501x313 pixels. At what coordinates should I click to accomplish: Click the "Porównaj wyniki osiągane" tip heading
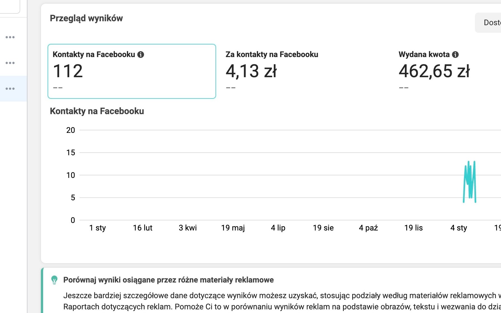pyautogui.click(x=168, y=280)
